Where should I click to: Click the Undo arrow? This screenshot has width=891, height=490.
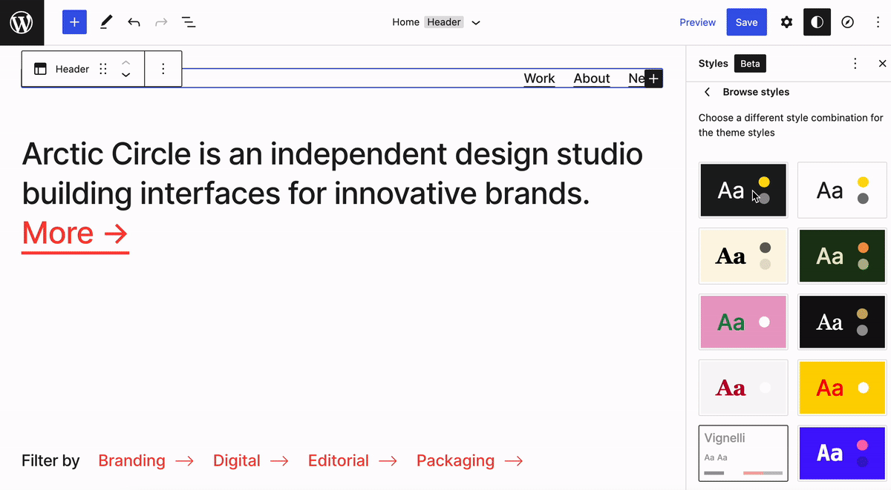(134, 22)
